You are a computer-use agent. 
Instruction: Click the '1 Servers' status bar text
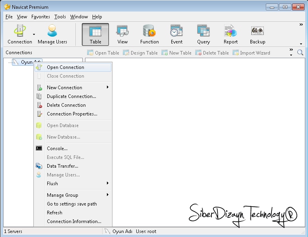(x=13, y=231)
